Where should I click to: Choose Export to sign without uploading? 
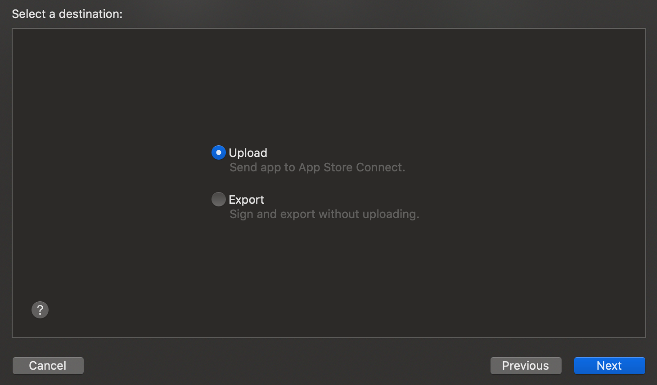click(219, 199)
